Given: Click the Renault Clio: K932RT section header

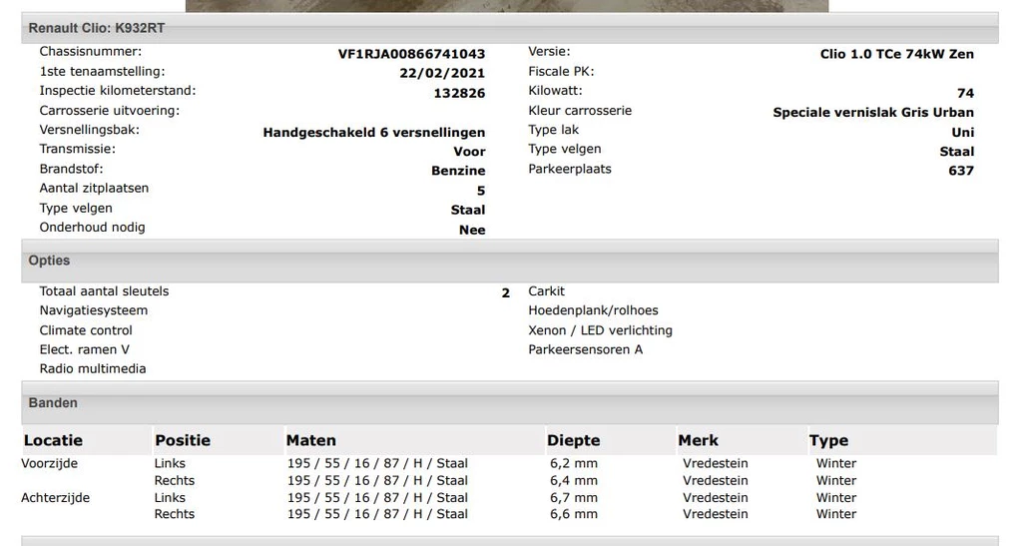Looking at the screenshot, I should click(x=97, y=28).
